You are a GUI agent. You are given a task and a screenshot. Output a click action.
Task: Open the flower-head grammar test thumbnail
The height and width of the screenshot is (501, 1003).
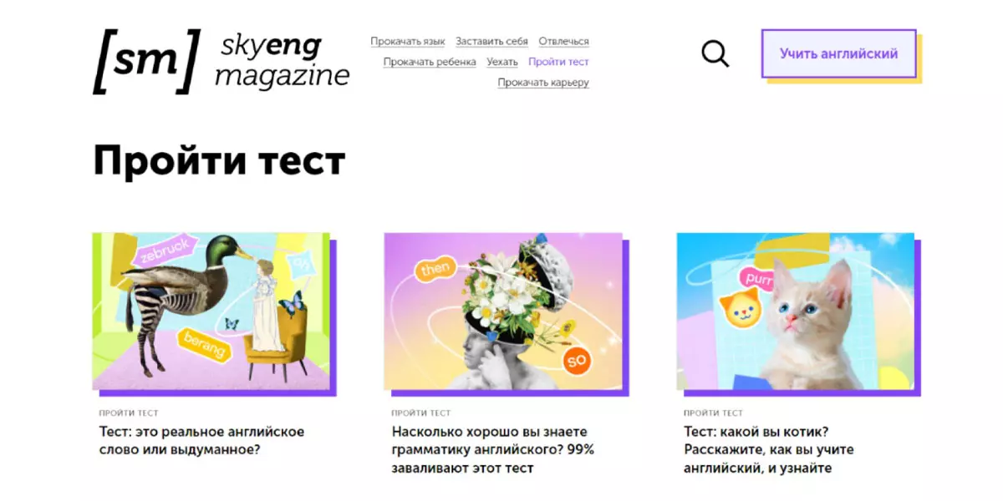point(503,311)
